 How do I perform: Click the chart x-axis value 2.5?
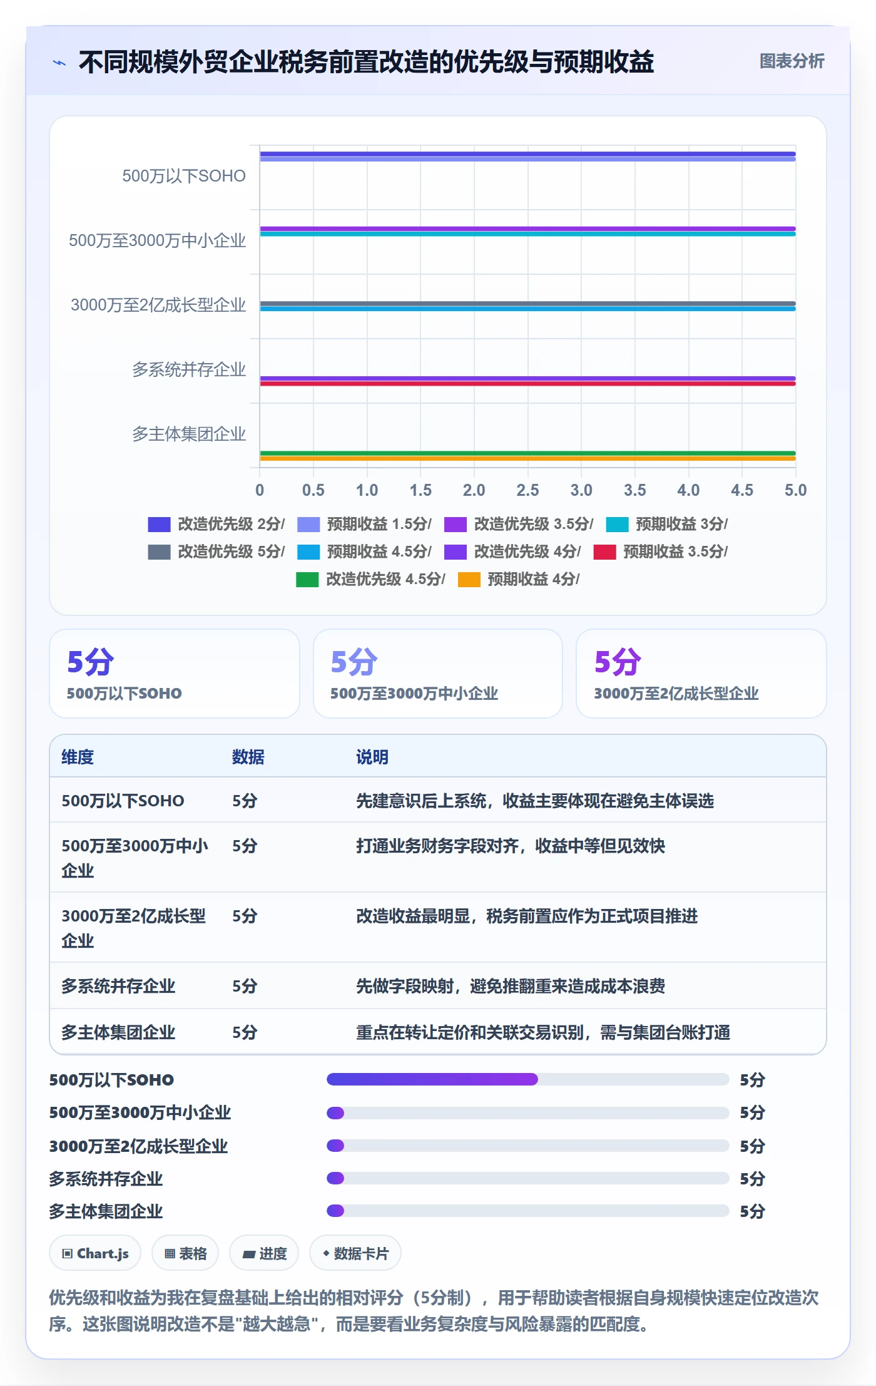pos(527,490)
